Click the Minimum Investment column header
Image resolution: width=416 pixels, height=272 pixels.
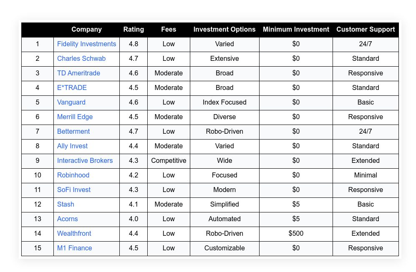click(296, 30)
